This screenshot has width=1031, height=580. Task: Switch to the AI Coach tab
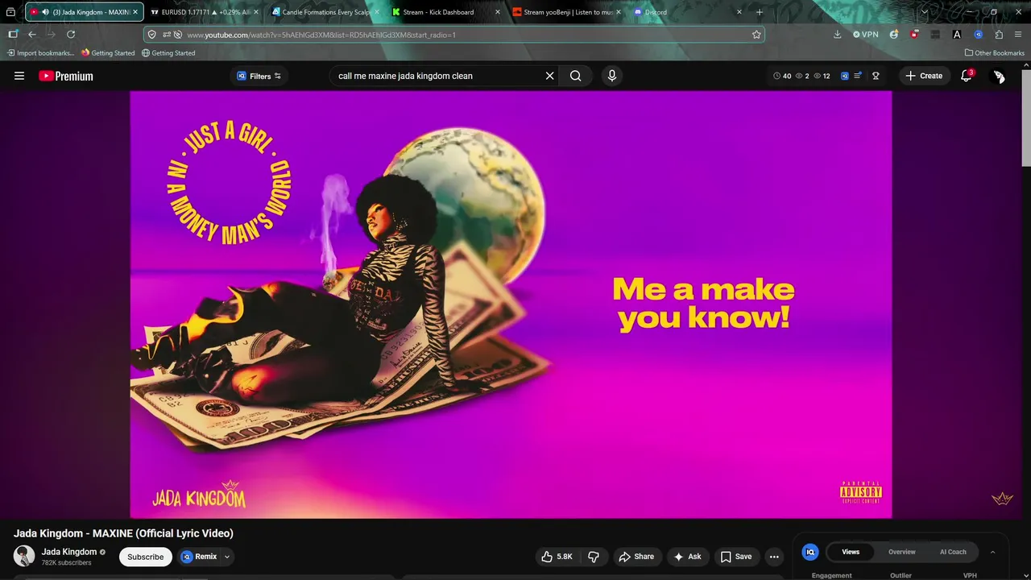coord(953,552)
